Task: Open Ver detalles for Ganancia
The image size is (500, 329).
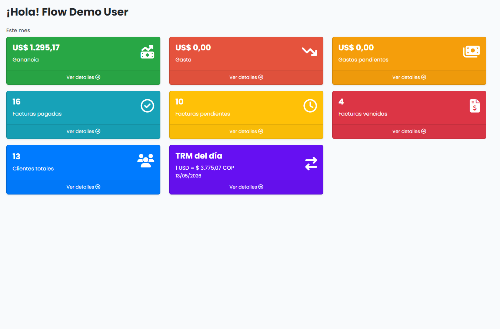Action: click(x=83, y=77)
